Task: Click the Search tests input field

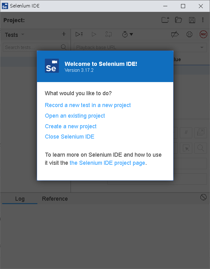Action: coord(31,47)
